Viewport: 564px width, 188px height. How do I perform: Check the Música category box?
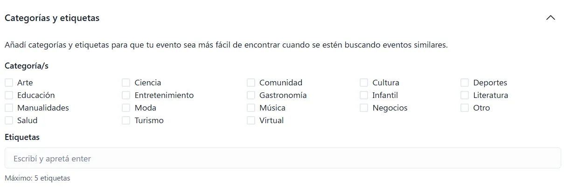[251, 108]
